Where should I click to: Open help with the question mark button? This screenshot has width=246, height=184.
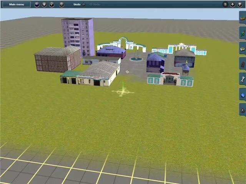pos(240,4)
